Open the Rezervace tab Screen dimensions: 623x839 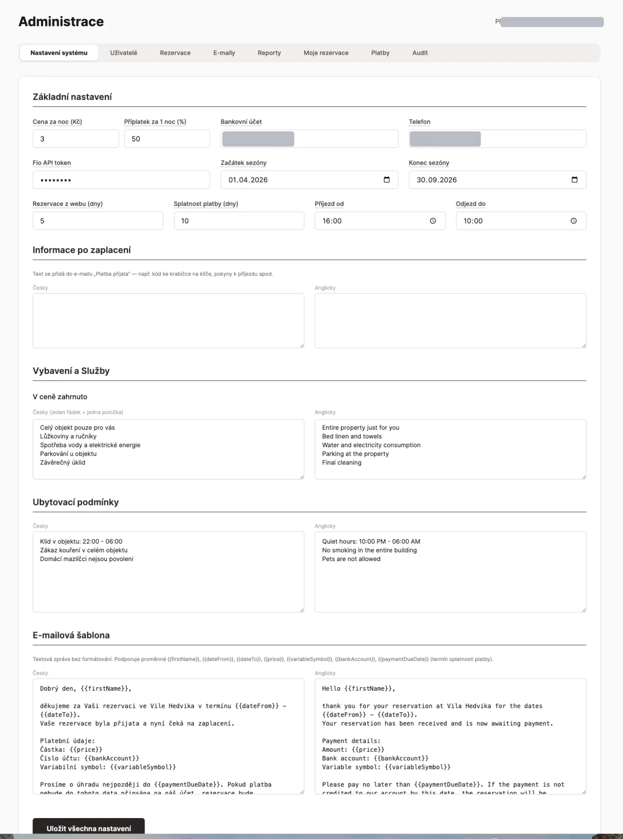(x=175, y=53)
